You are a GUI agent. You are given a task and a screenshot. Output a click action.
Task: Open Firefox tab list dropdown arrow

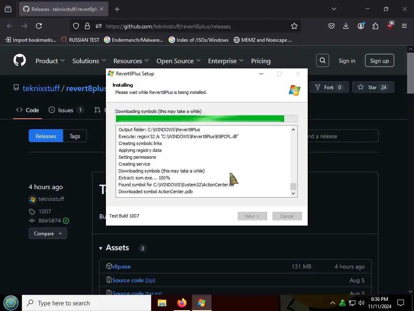click(x=334, y=9)
